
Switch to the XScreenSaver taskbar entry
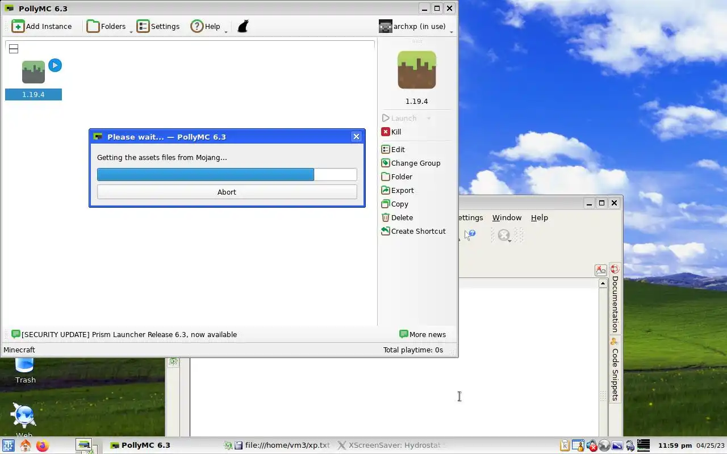point(391,445)
